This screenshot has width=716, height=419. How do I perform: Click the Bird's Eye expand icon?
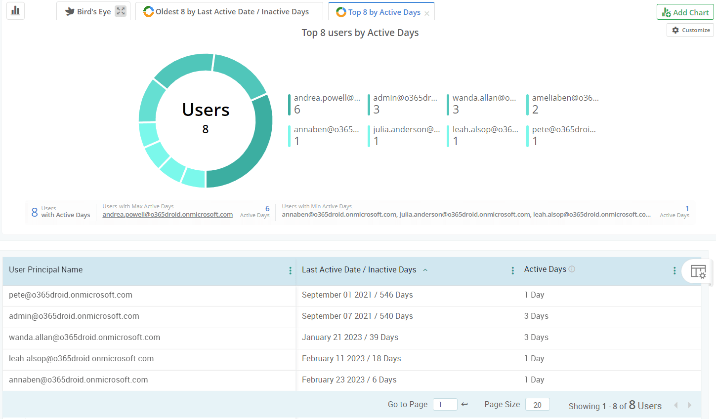tap(120, 11)
